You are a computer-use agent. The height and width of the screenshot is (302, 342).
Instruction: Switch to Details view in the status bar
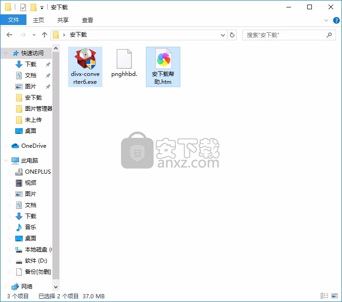324,296
